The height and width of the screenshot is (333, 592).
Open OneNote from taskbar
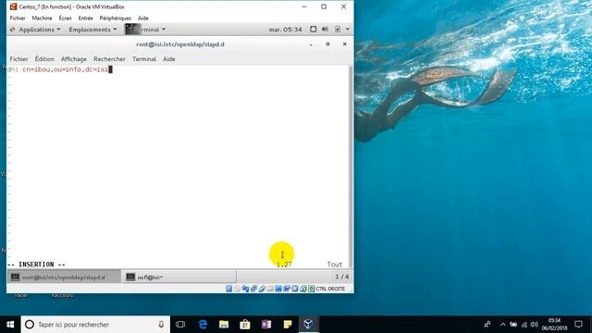coord(266,325)
